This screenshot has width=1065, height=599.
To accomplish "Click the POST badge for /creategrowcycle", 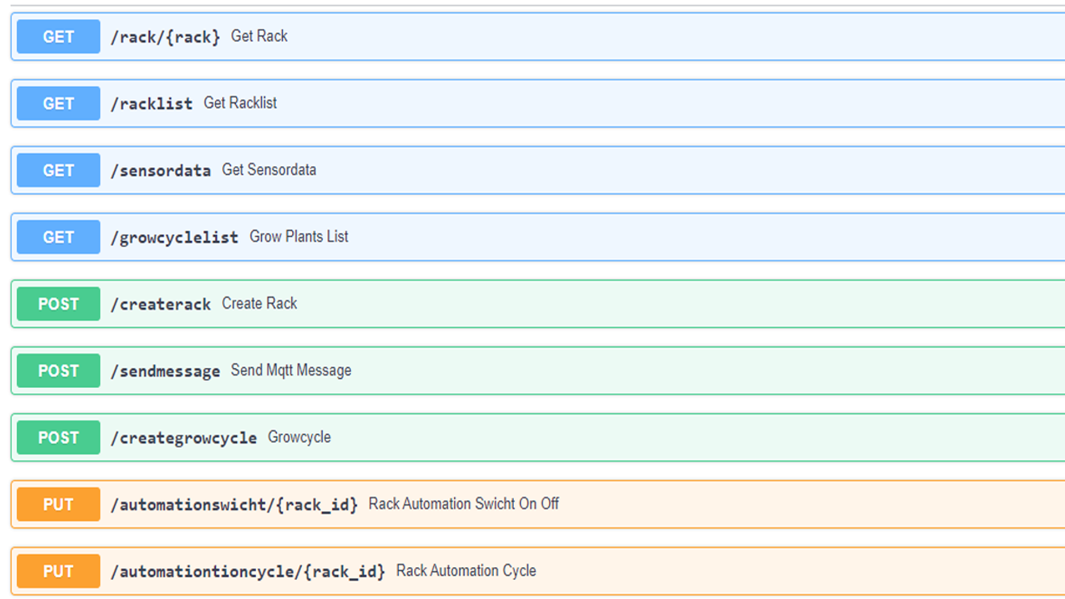I will point(58,438).
